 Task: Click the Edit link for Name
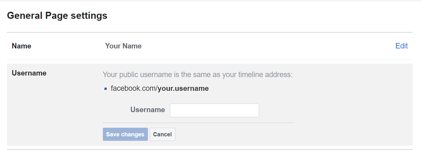[x=402, y=46]
